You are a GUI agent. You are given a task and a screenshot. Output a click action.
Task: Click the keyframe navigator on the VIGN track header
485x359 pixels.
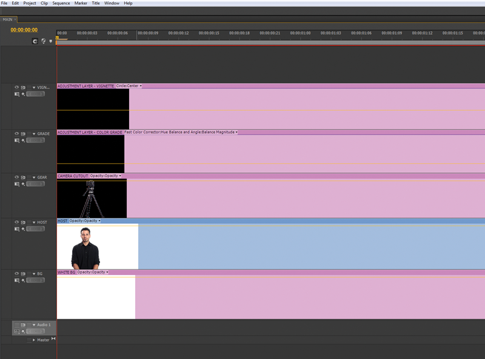pyautogui.click(x=35, y=94)
